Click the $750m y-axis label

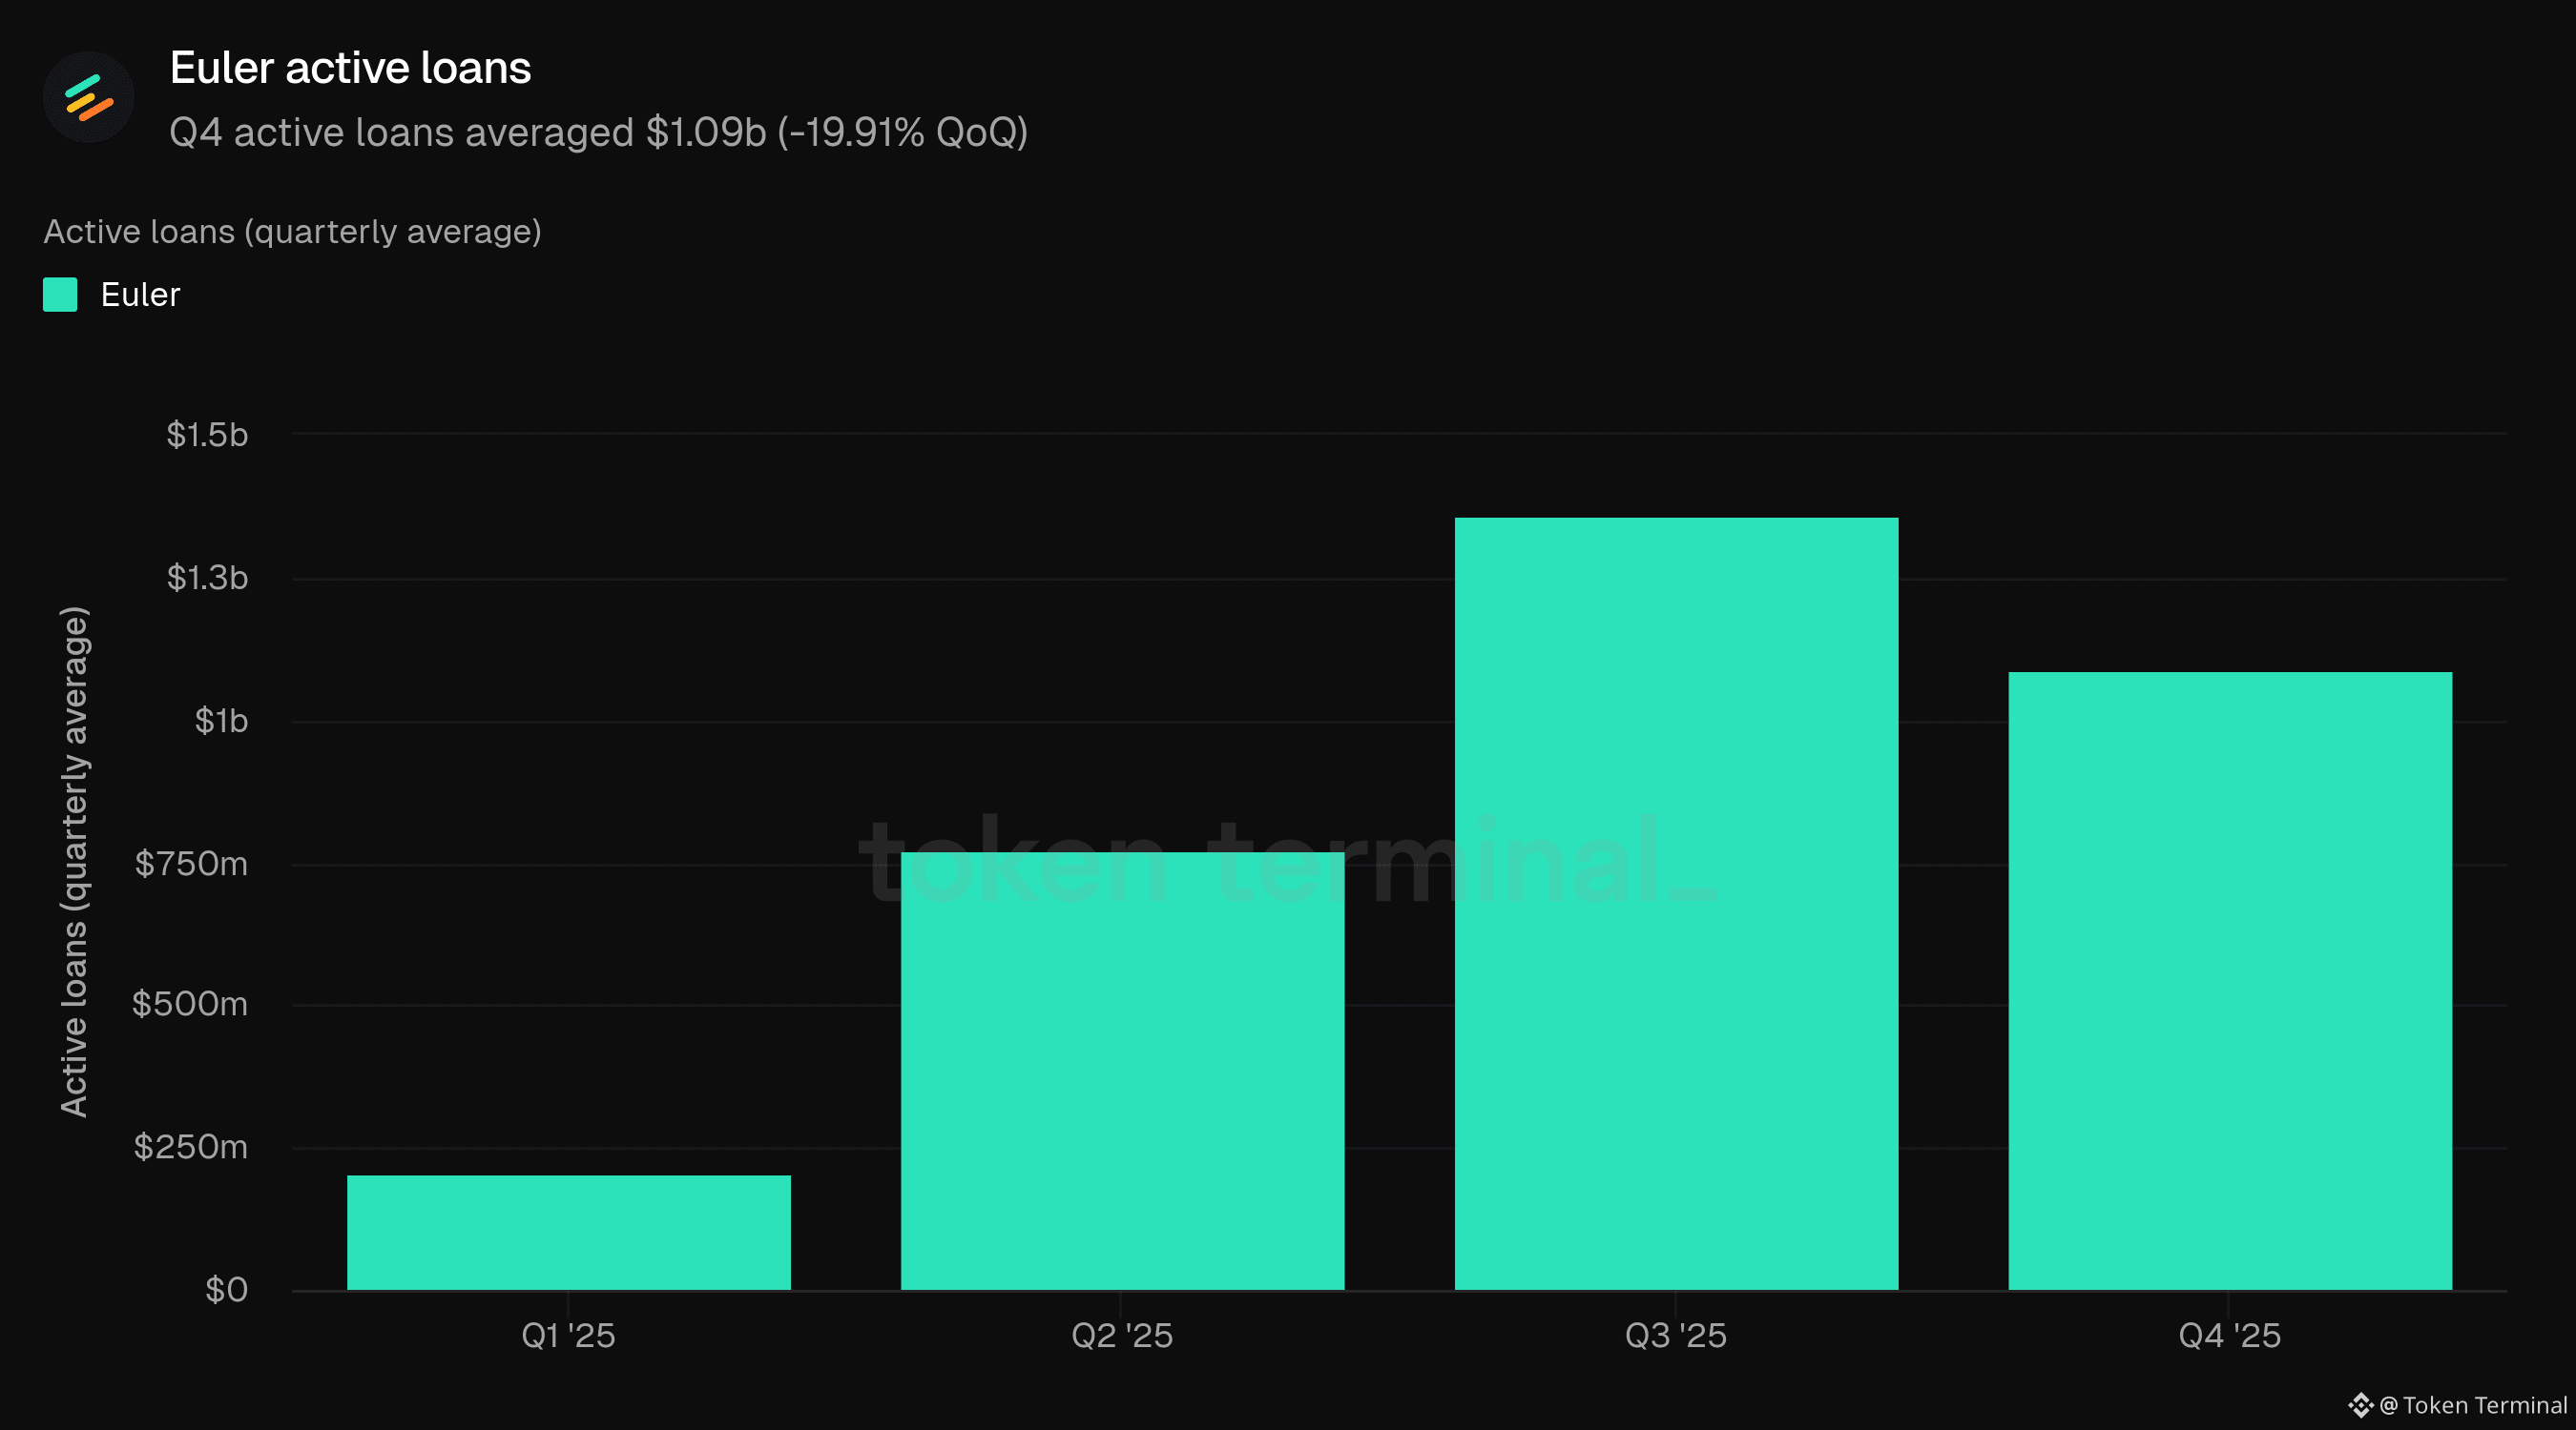coord(191,864)
